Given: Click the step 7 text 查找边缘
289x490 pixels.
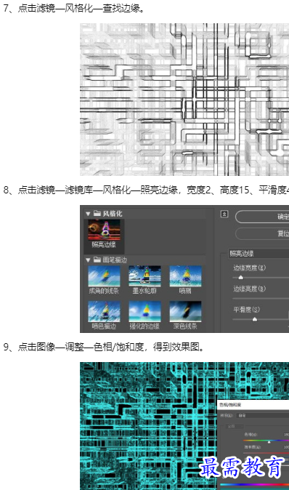Looking at the screenshot, I should pos(121,8).
